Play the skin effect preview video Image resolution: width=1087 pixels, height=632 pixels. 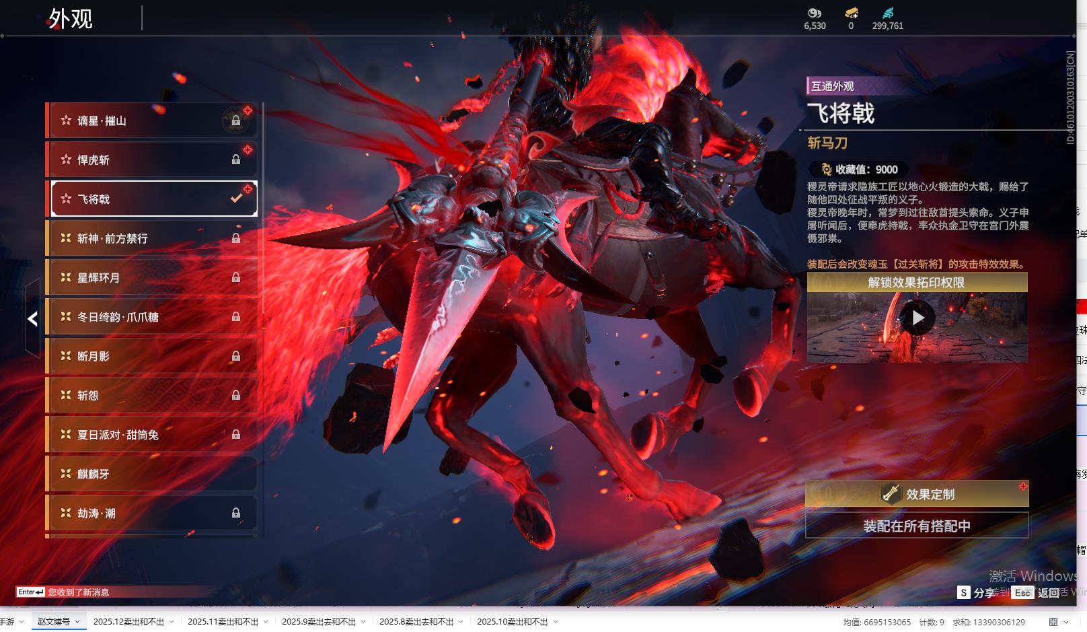click(x=917, y=318)
